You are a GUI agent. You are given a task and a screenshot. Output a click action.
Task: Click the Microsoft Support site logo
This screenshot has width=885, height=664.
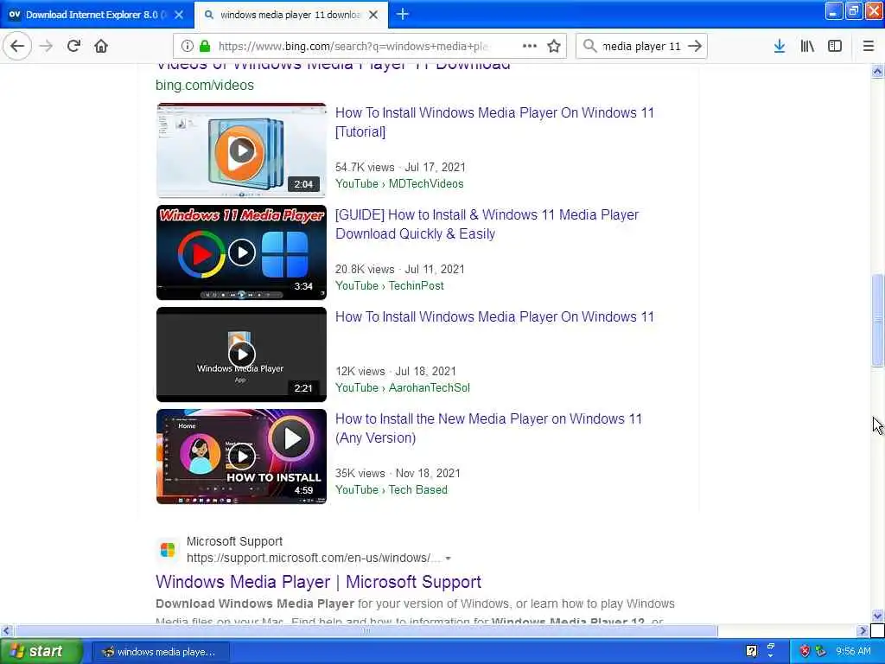tap(168, 549)
